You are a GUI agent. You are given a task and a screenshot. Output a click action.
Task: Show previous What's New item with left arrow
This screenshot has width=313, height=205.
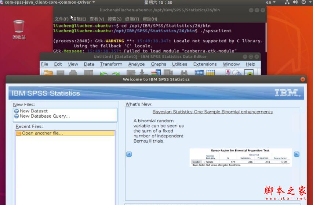[x=129, y=154]
